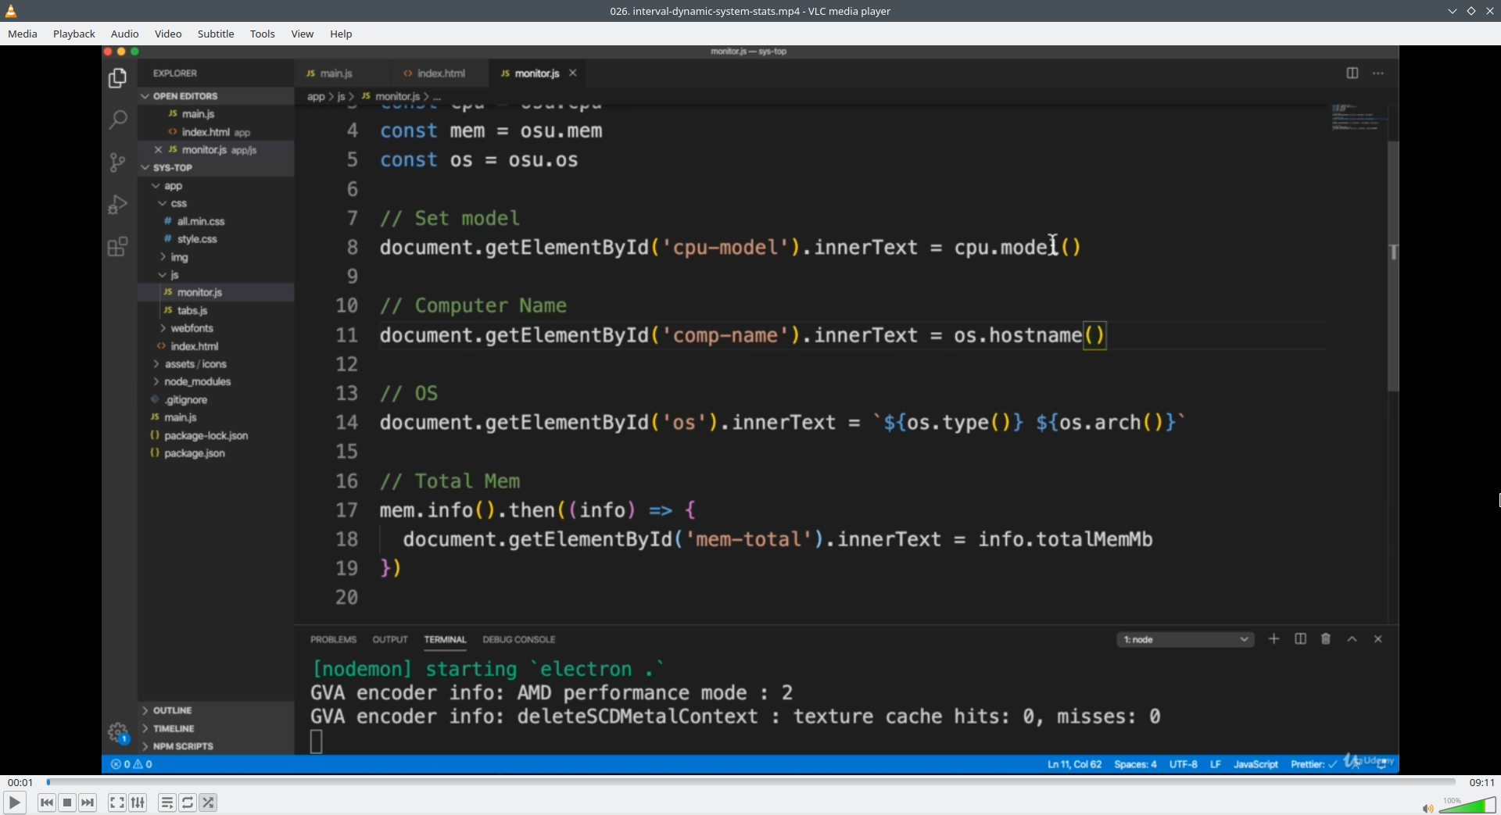Screen dimensions: 1501x815
Task: Click the code minimap preview
Action: (1358, 117)
